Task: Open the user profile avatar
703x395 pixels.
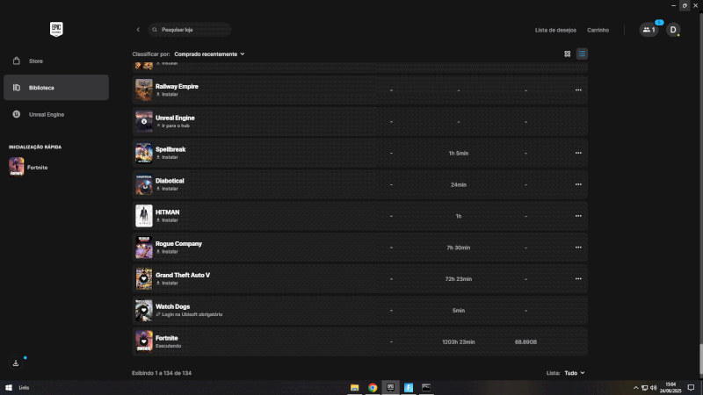Action: click(x=673, y=30)
